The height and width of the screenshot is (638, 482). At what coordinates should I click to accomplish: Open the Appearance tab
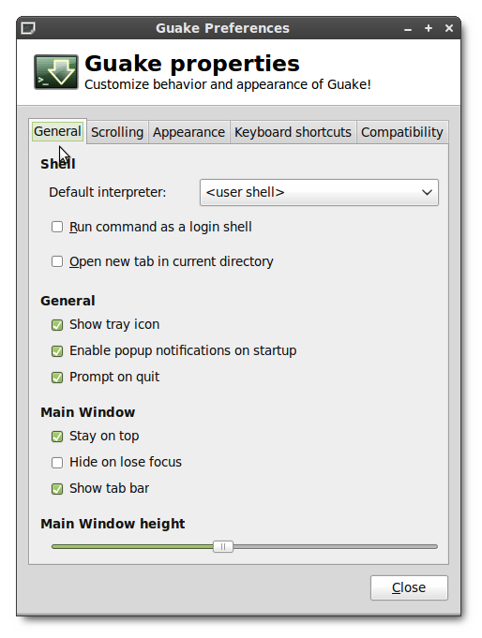click(189, 132)
